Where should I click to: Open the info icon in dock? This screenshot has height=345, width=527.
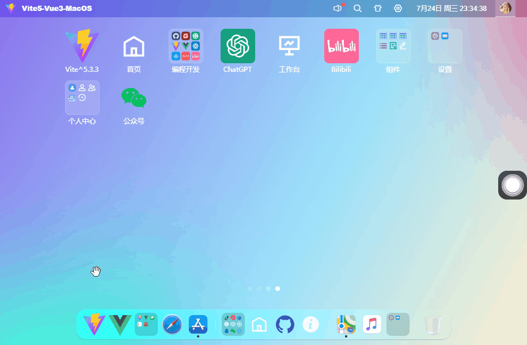click(x=311, y=324)
